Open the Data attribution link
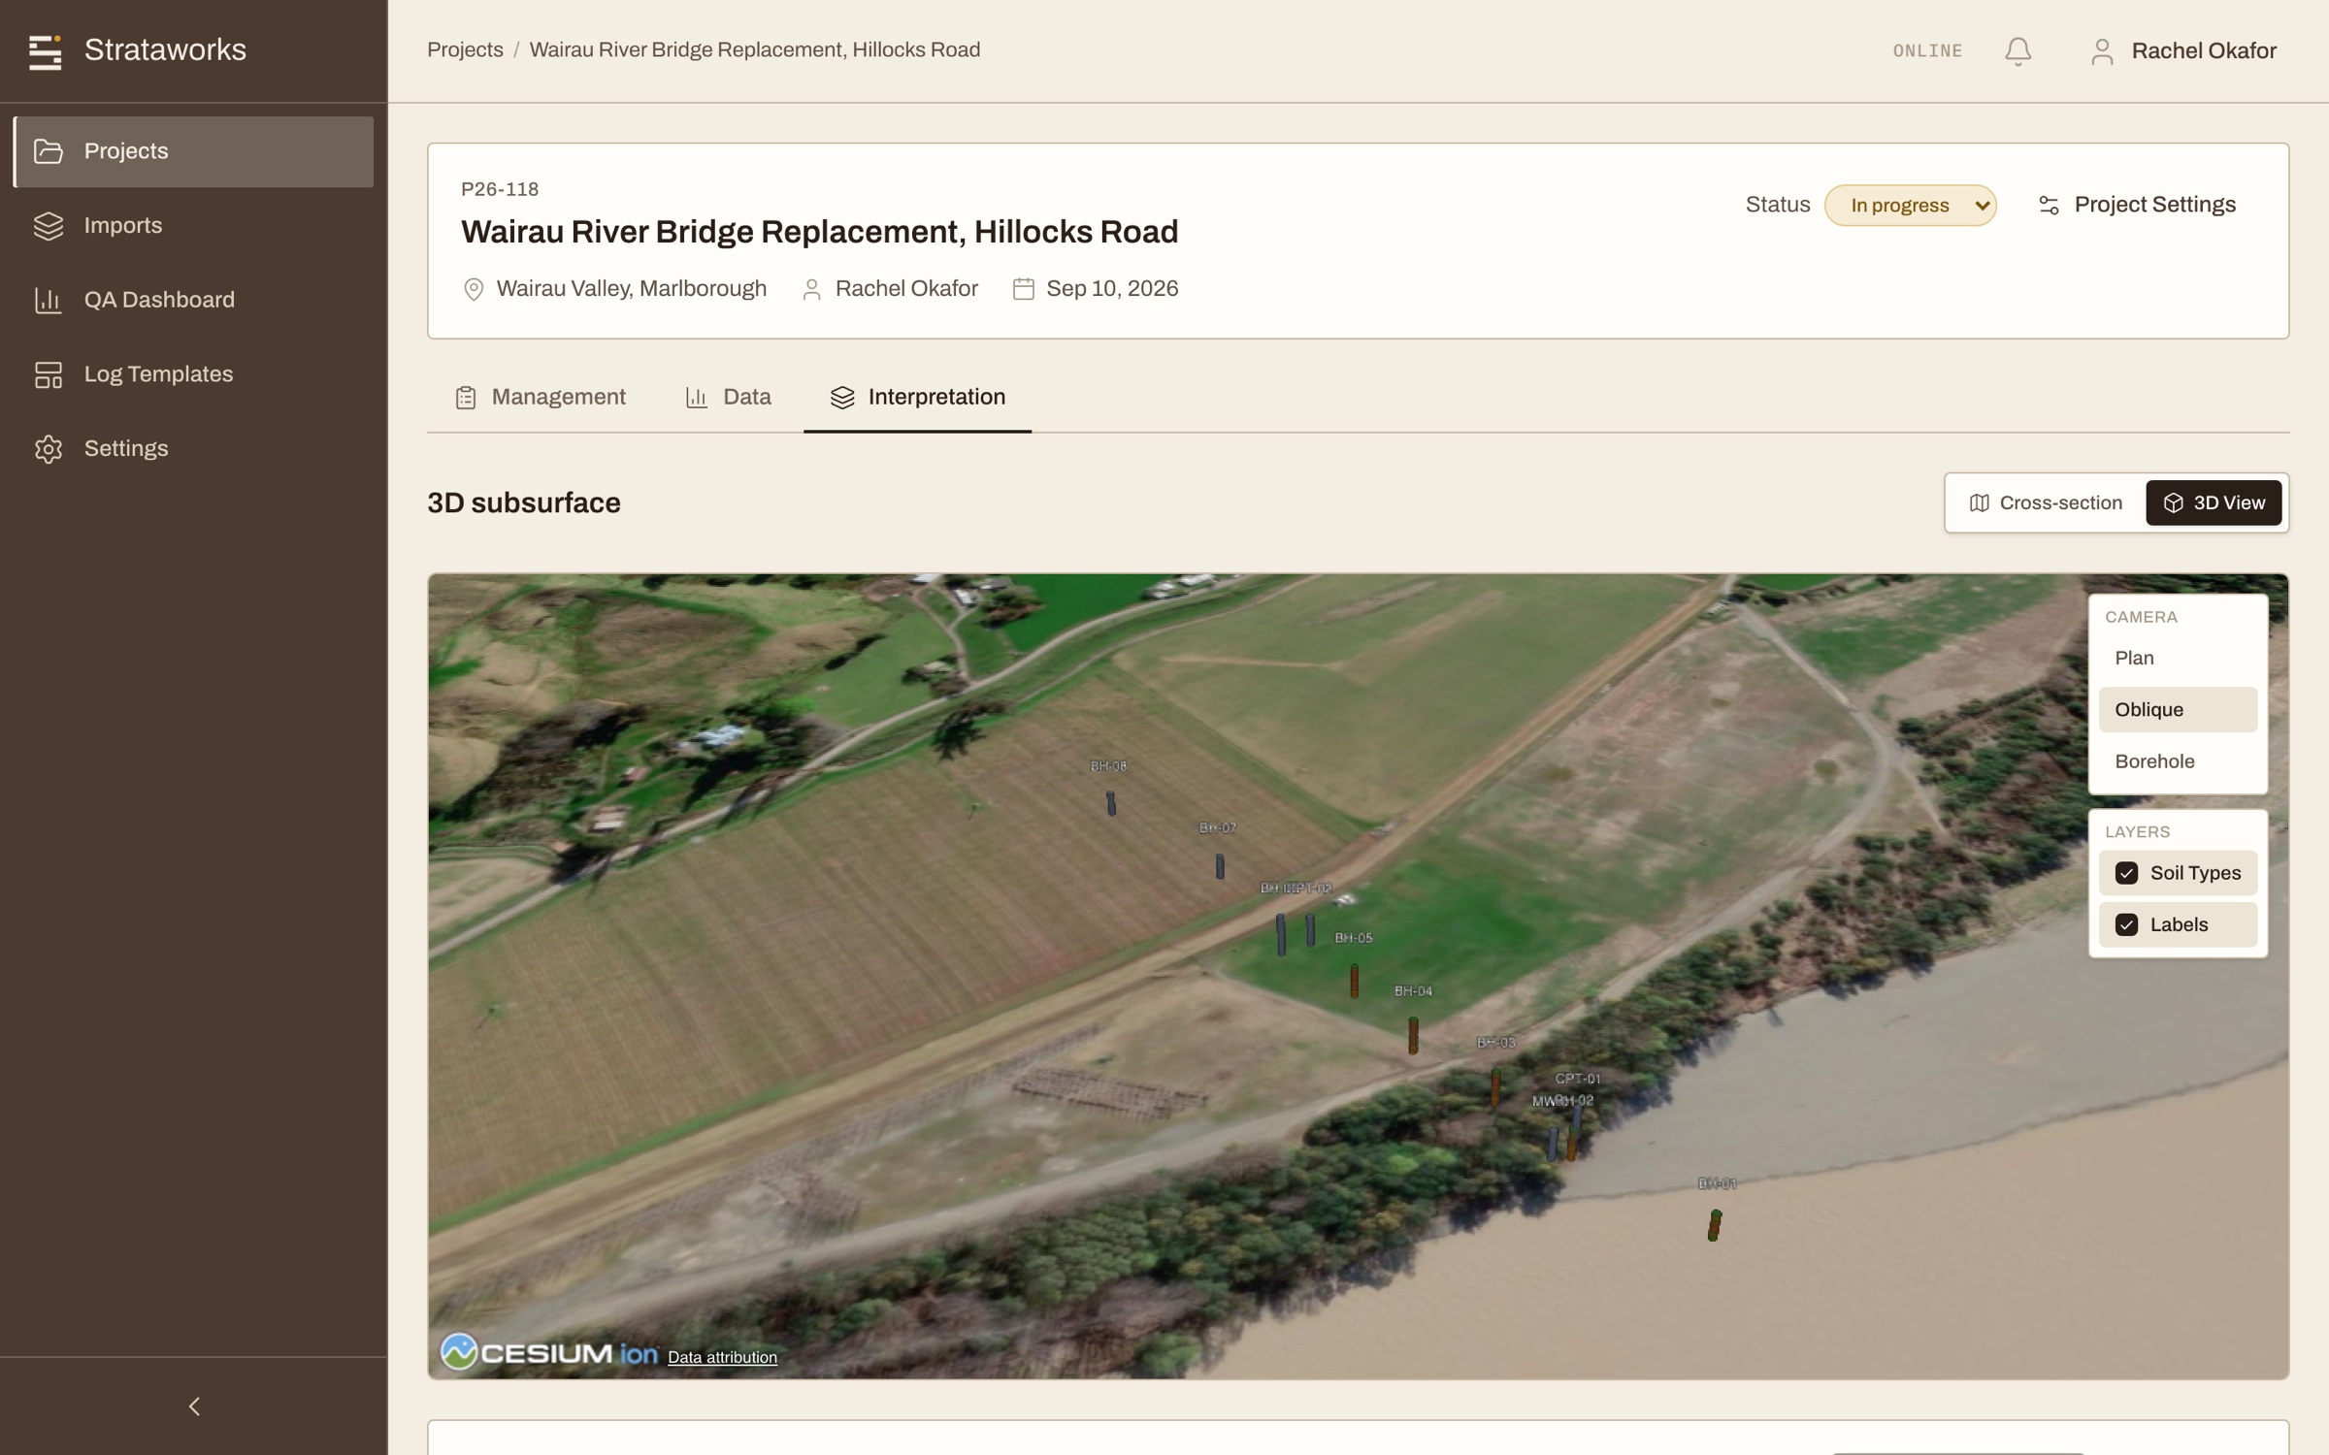This screenshot has width=2329, height=1455. pyautogui.click(x=722, y=1357)
